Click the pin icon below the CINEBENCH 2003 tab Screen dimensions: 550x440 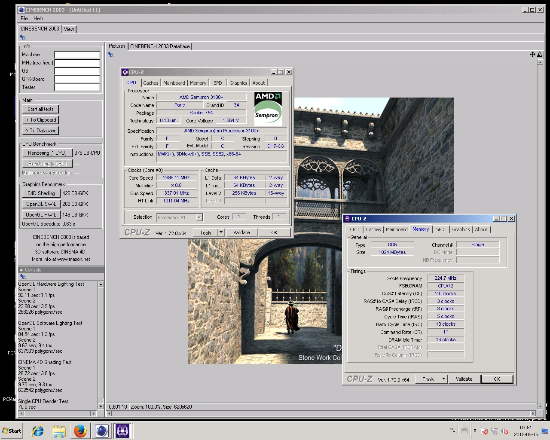point(22,37)
